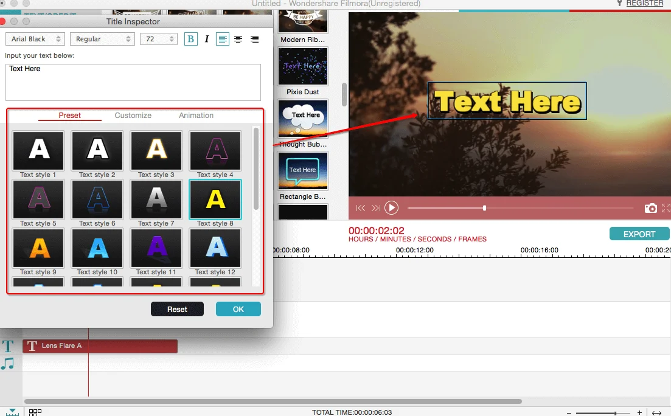Center align the text
Image resolution: width=671 pixels, height=416 pixels.
coord(238,39)
